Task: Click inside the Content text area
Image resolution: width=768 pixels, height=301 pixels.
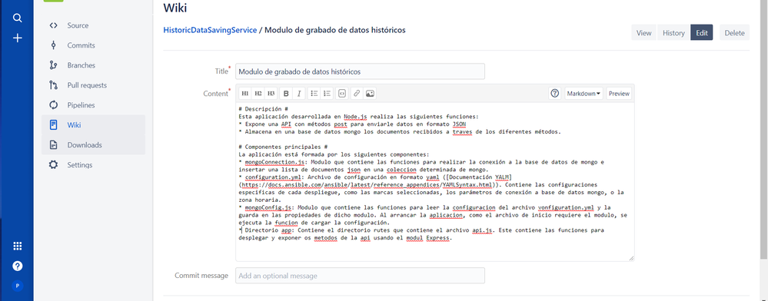Action: pyautogui.click(x=435, y=181)
